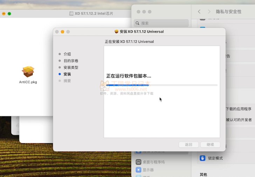Click the installation progress bar
255x177 pixels.
click(162, 85)
